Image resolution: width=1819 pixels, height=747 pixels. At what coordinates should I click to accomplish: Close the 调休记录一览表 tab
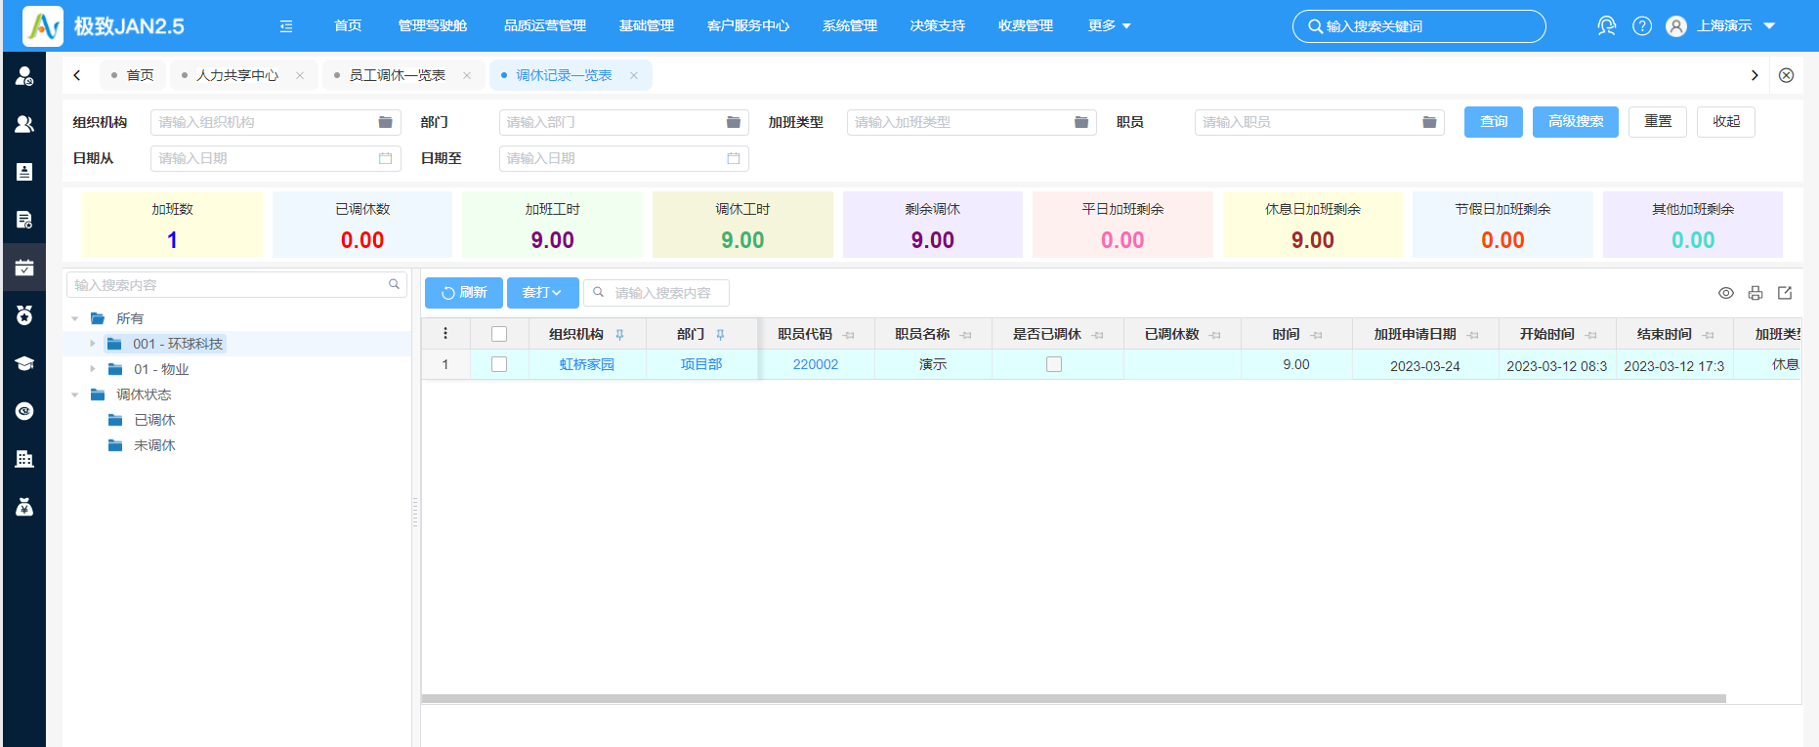click(x=634, y=75)
